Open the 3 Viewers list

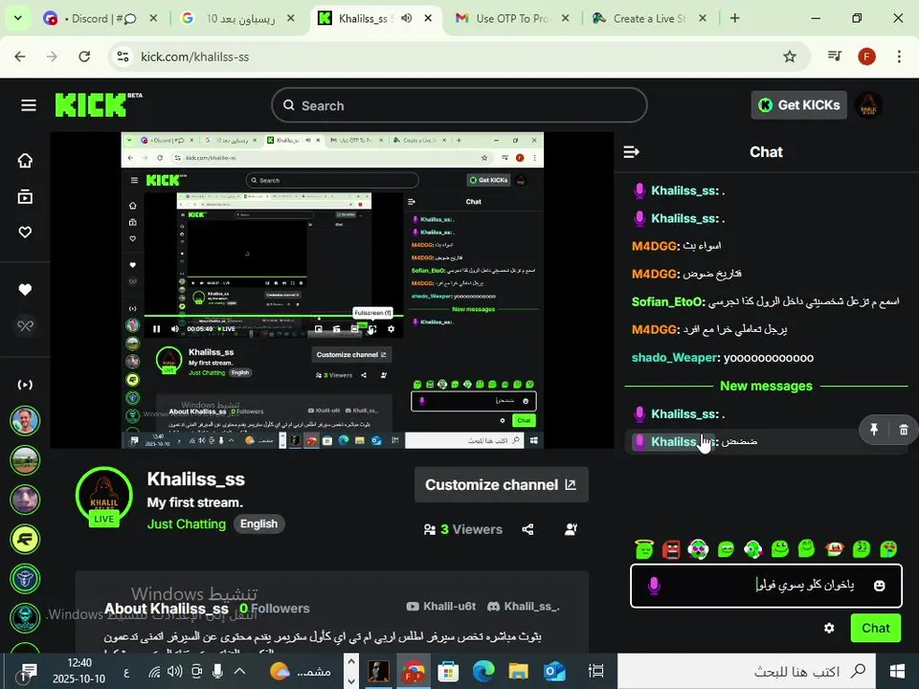[x=463, y=529]
